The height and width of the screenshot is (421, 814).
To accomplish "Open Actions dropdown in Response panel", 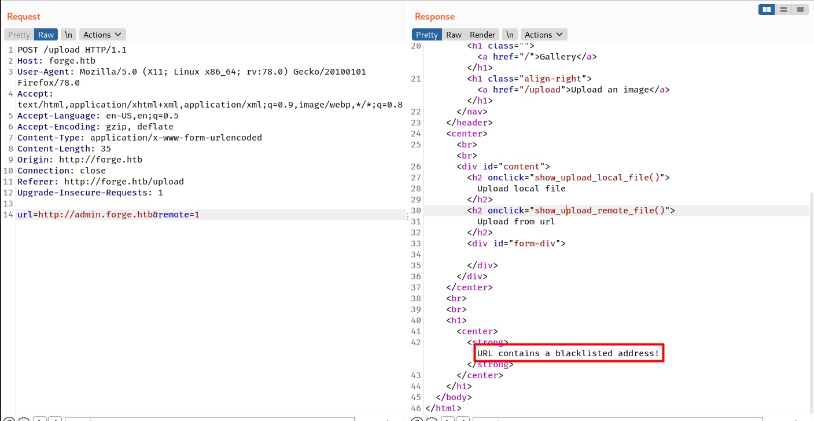I will click(x=544, y=35).
